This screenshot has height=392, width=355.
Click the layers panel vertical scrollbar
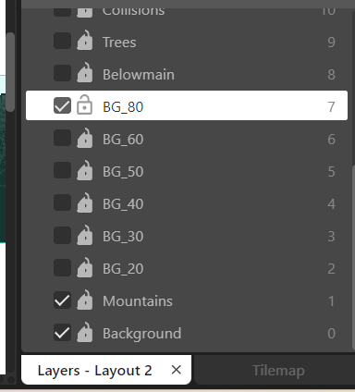click(x=353, y=257)
